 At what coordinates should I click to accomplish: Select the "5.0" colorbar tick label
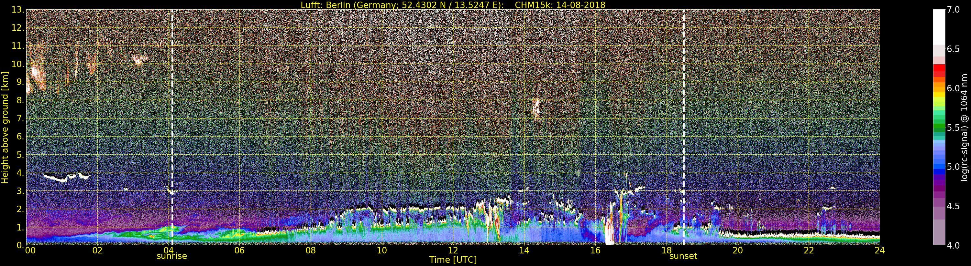pyautogui.click(x=953, y=167)
